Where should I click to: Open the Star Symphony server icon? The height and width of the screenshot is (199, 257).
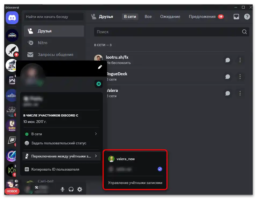11,111
